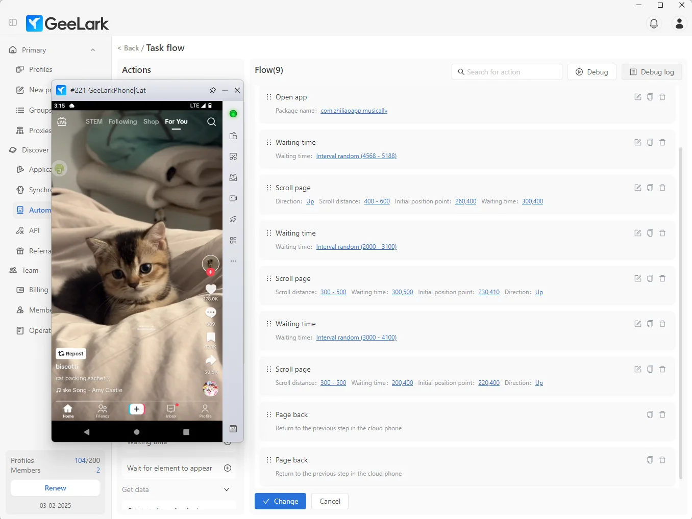The width and height of the screenshot is (692, 519).
Task: Open TikTok Inbox icon
Action: pos(171,410)
